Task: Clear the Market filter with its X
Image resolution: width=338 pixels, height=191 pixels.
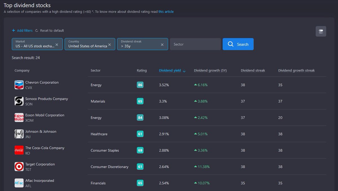Action: 57,44
